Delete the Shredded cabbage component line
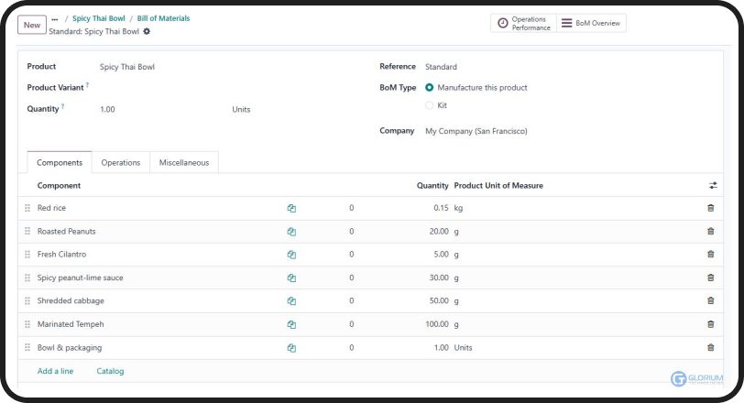 point(710,300)
